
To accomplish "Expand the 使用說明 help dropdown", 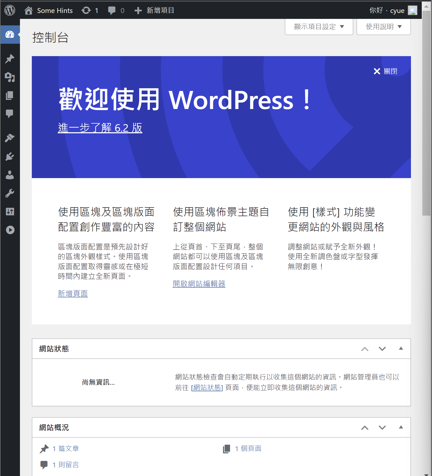I will [x=383, y=27].
